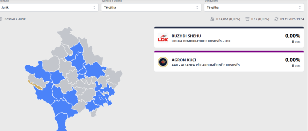The height and width of the screenshot is (131, 308).
Task: Click the refresh timestamp icon
Action: pos(276,19)
